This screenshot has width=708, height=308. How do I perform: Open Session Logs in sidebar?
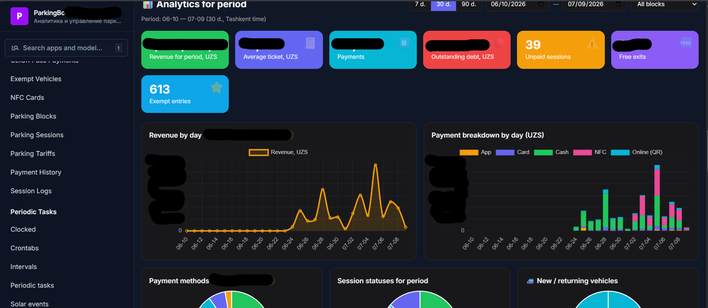click(x=31, y=191)
